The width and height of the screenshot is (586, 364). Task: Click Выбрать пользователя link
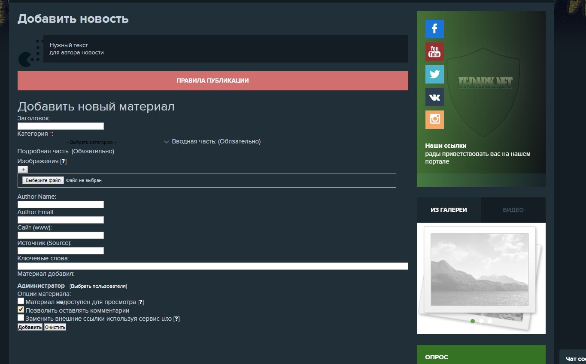(98, 286)
